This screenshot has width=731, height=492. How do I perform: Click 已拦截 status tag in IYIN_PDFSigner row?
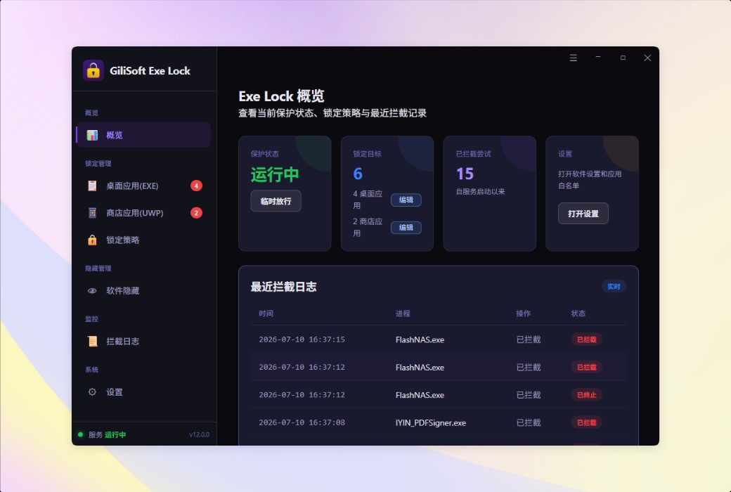coord(586,422)
